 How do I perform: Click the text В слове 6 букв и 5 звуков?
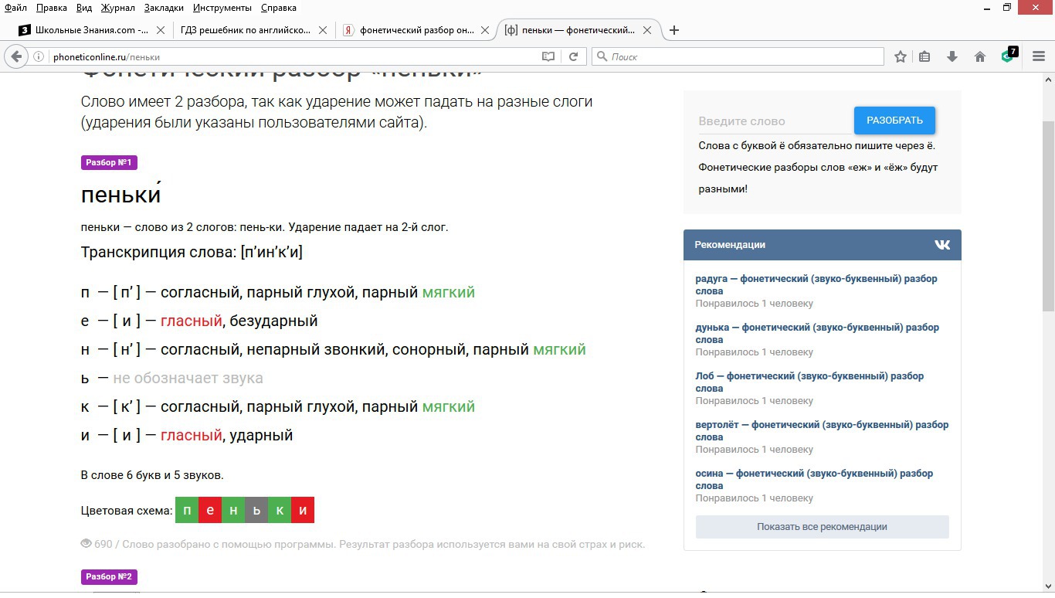(152, 475)
